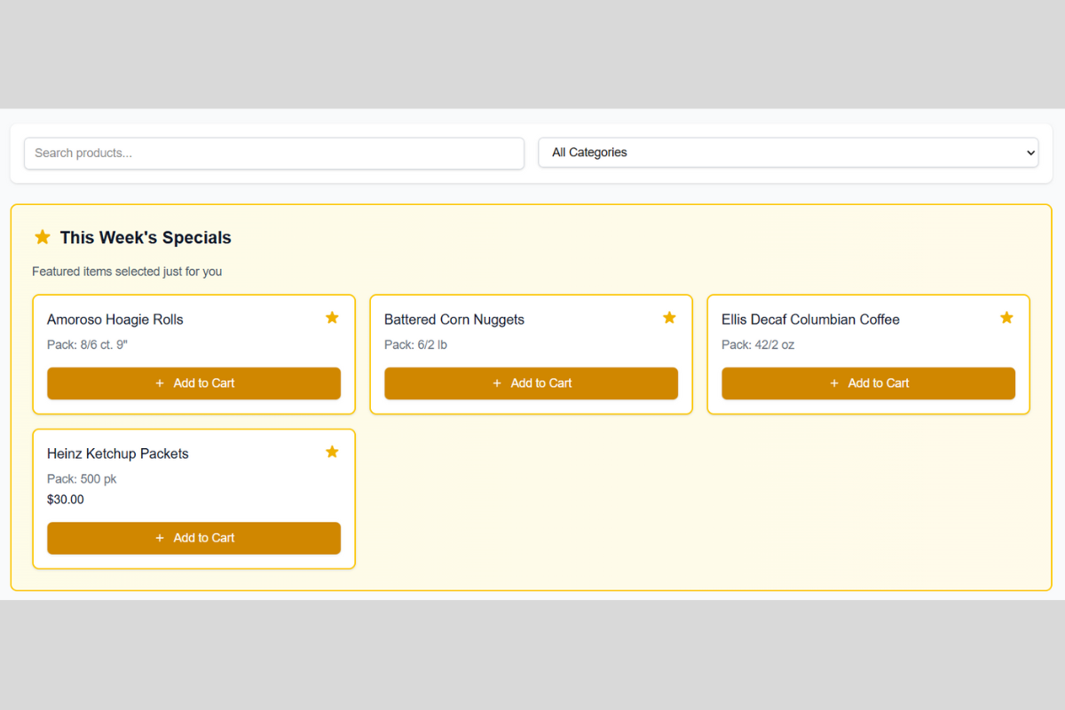The height and width of the screenshot is (710, 1065).
Task: Click the plus icon for Ellis Decaf coffee
Action: click(x=834, y=383)
